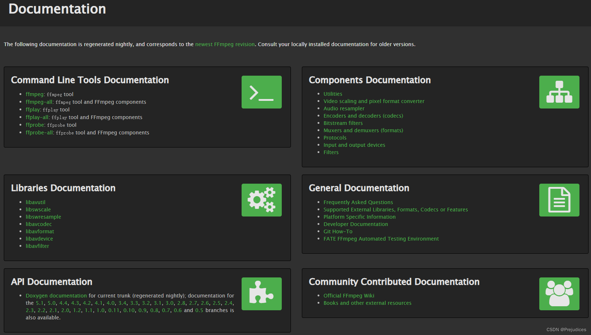This screenshot has width=591, height=335.
Task: Open Encoders and decoders (codecs) link
Action: pos(363,116)
